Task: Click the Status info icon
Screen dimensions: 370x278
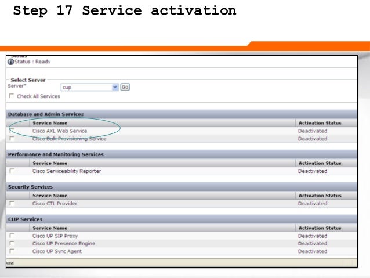Action: [10, 62]
